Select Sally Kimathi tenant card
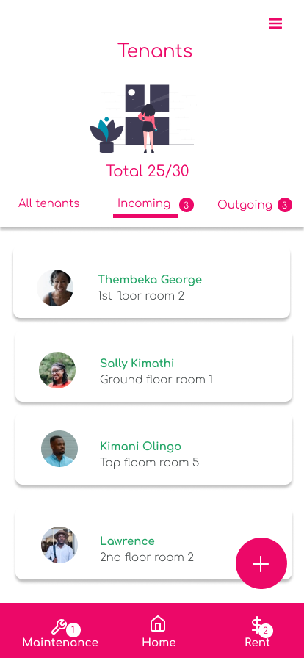 pos(153,367)
